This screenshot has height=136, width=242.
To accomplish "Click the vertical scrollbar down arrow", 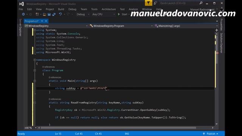I will (217, 124).
